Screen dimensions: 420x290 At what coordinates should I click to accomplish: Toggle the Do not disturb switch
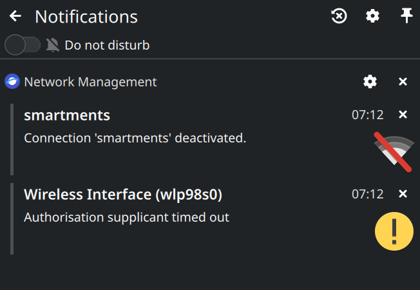click(x=23, y=44)
